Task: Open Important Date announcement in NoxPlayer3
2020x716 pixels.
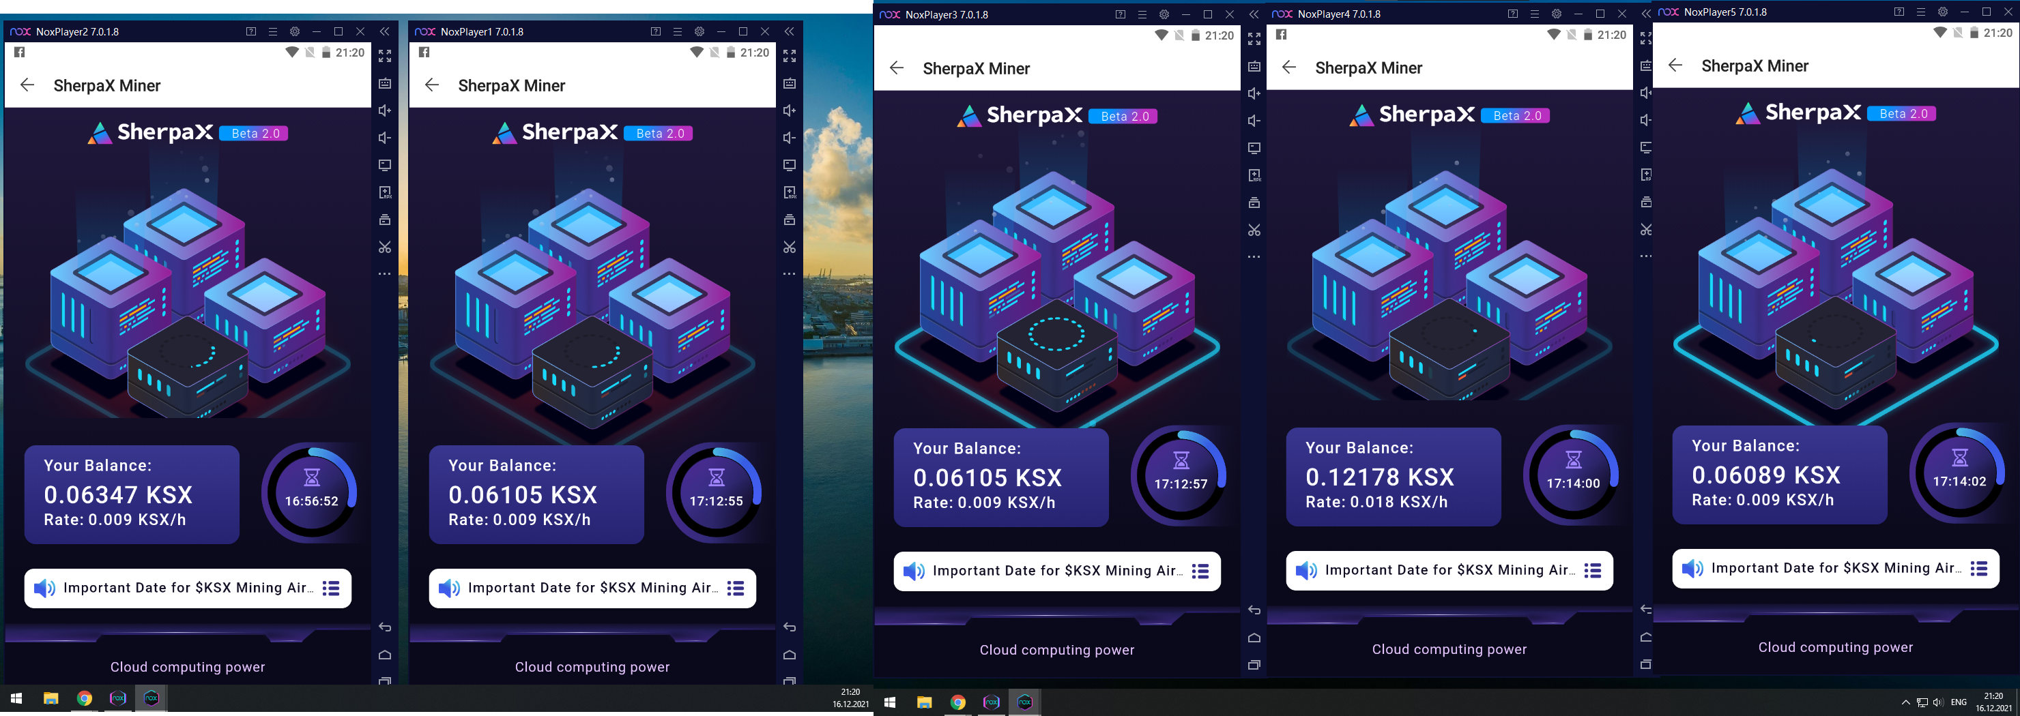Action: (1057, 571)
